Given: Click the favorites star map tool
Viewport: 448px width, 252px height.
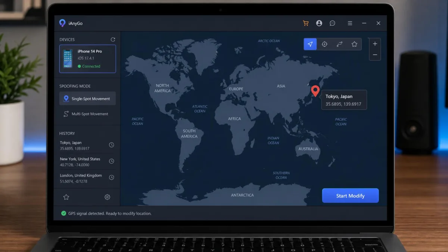Looking at the screenshot, I should click(354, 44).
